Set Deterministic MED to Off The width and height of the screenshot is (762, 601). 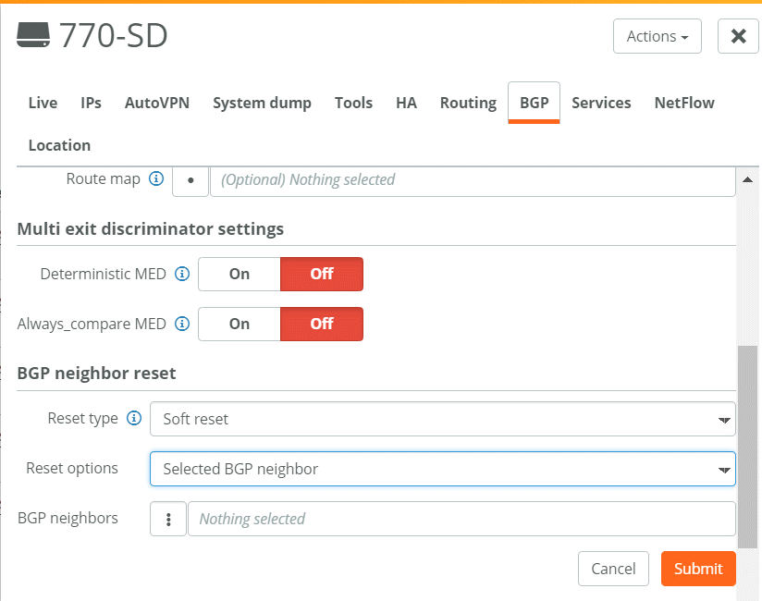[x=322, y=274]
